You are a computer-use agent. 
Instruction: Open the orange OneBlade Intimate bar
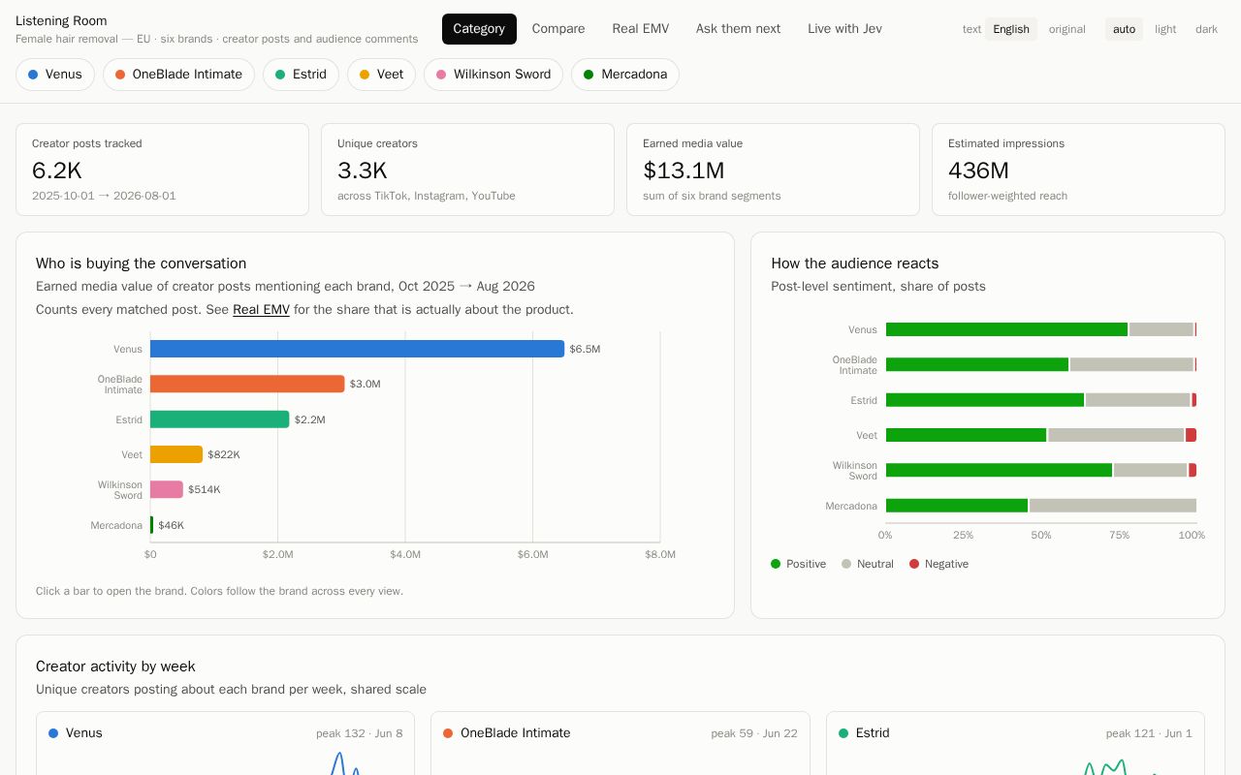pyautogui.click(x=247, y=384)
